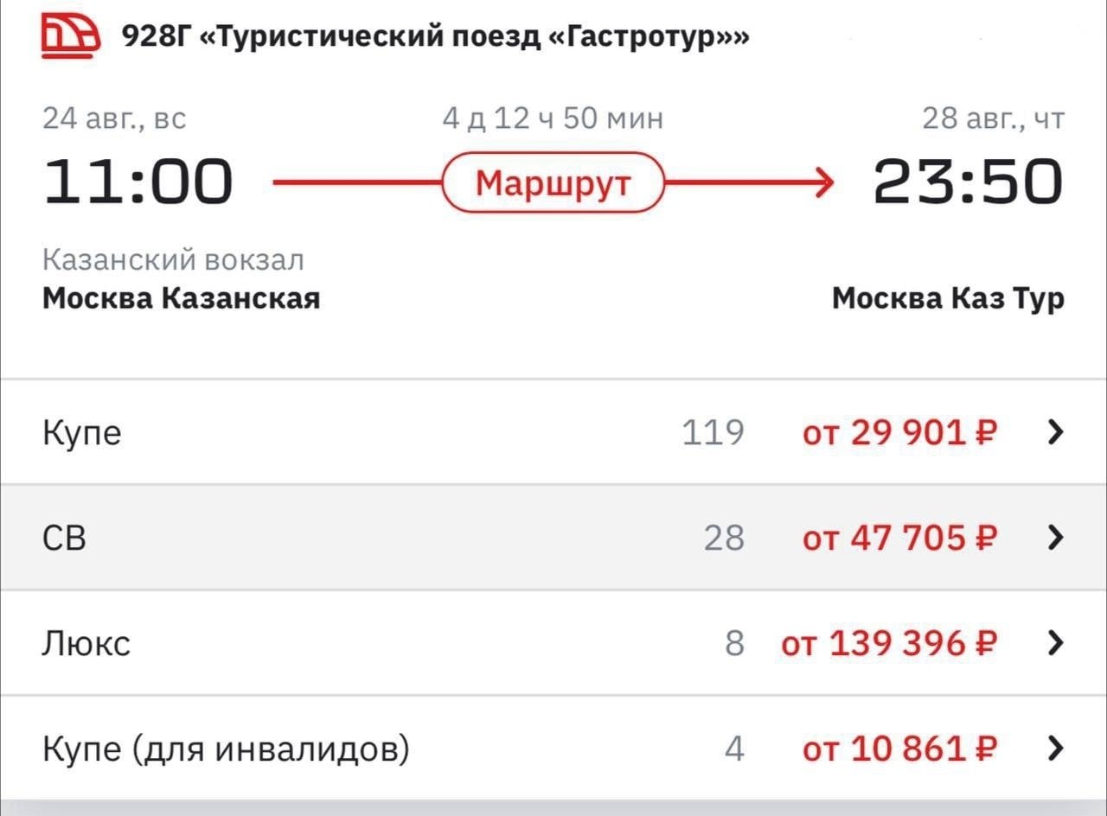1107x816 pixels.
Task: Tap the price от 10 861 ₽
Action: click(899, 749)
